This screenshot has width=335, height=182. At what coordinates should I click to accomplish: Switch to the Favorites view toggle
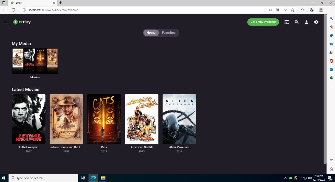coord(168,33)
